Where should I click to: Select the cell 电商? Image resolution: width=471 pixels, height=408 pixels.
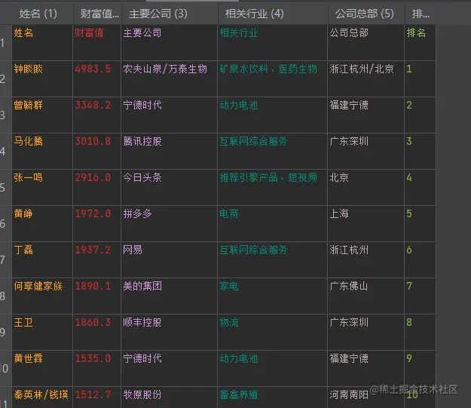(x=273, y=223)
